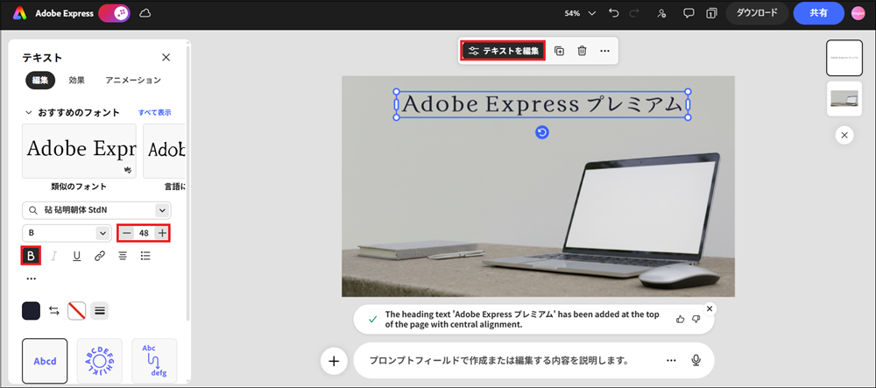The height and width of the screenshot is (388, 876).
Task: Swap the fill and outline colors
Action: tap(54, 311)
